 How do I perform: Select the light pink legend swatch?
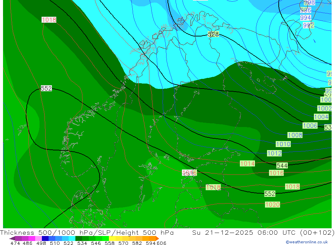point(39,239)
